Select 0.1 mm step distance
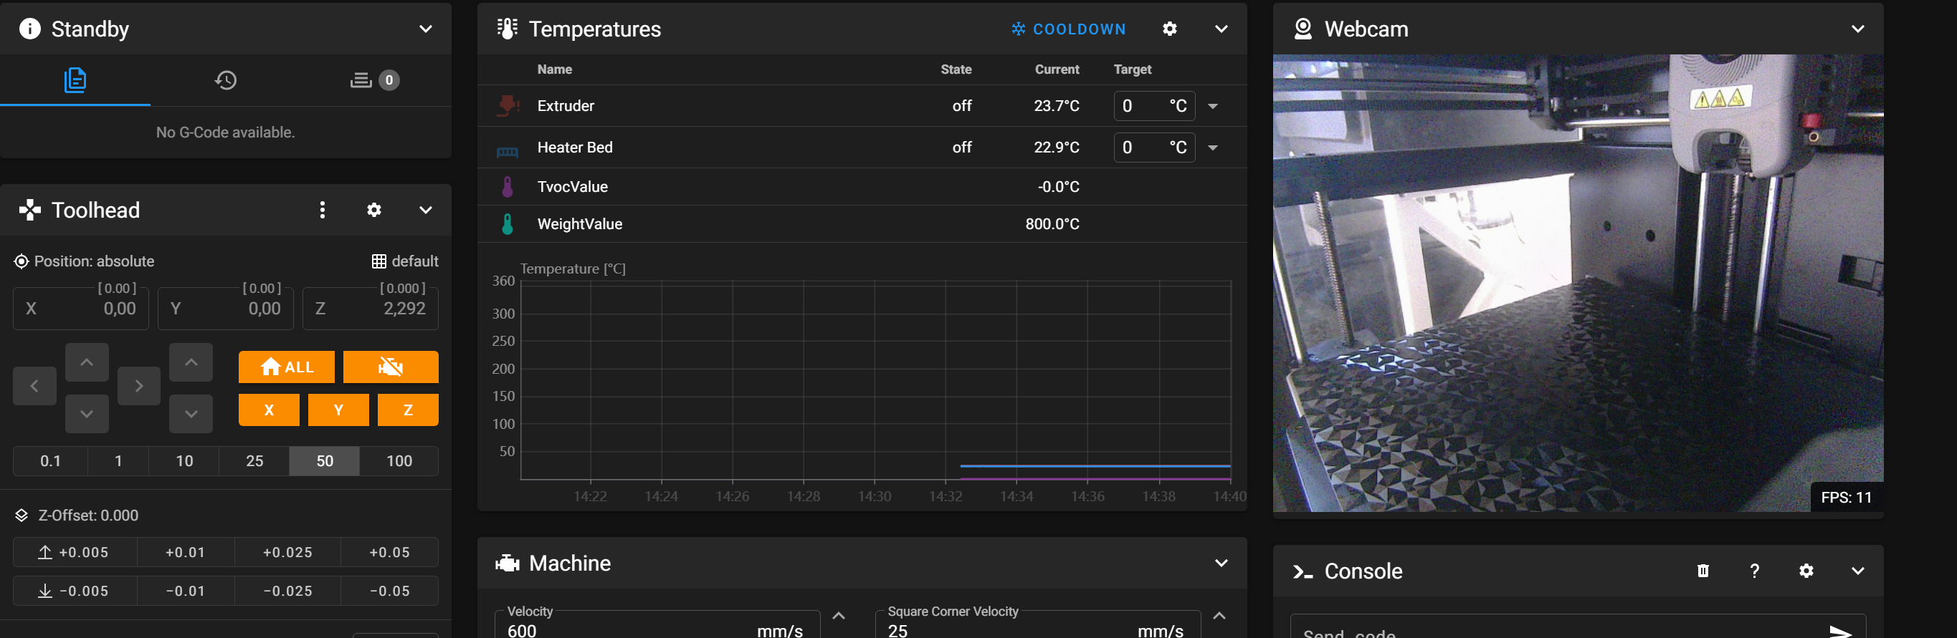This screenshot has width=1957, height=638. coord(50,461)
